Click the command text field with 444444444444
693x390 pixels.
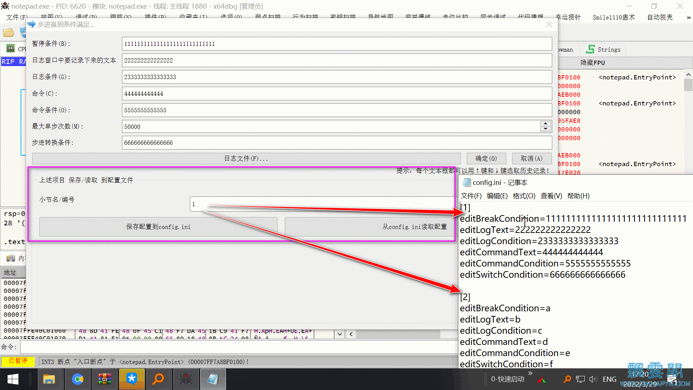pyautogui.click(x=337, y=94)
